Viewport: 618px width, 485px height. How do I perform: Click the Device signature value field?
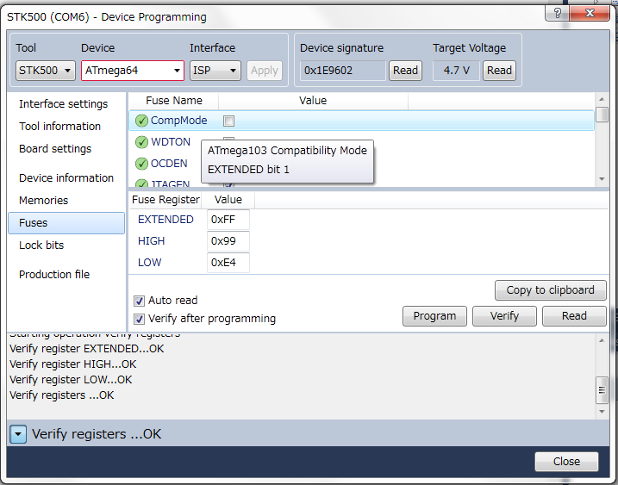coord(342,71)
